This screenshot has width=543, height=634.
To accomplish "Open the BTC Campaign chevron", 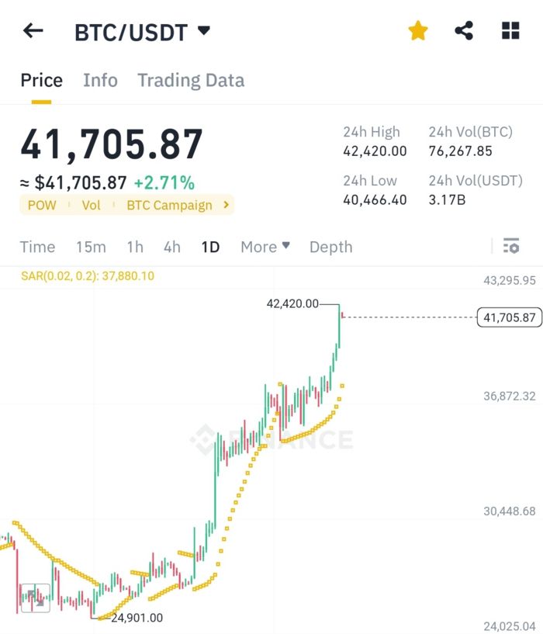I will 226,205.
